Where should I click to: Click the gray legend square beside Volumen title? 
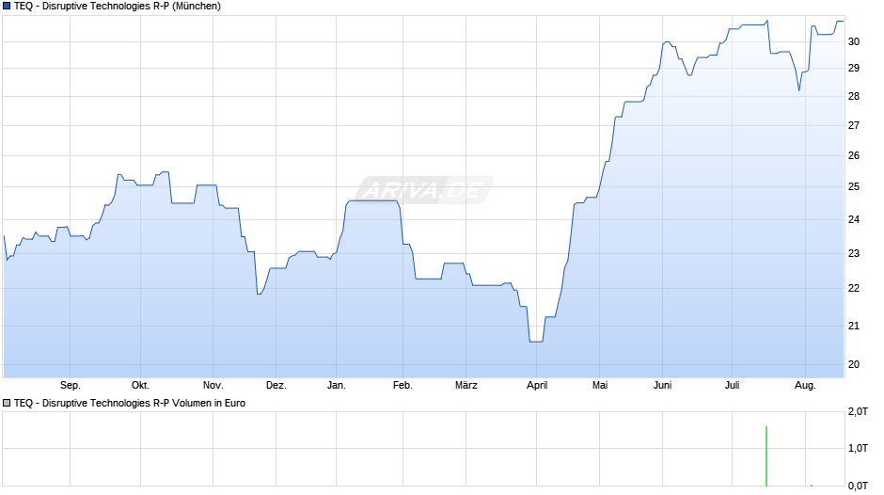(7, 403)
